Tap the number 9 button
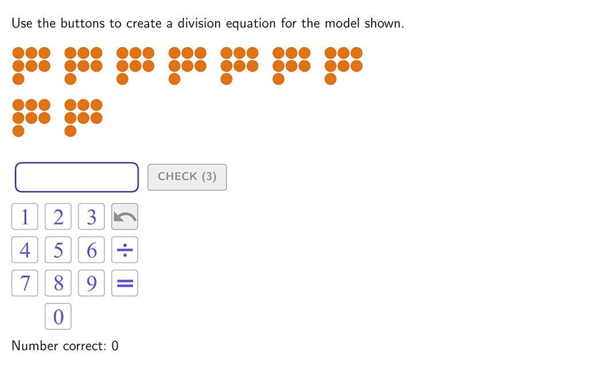Image resolution: width=592 pixels, height=370 pixels. click(x=91, y=283)
